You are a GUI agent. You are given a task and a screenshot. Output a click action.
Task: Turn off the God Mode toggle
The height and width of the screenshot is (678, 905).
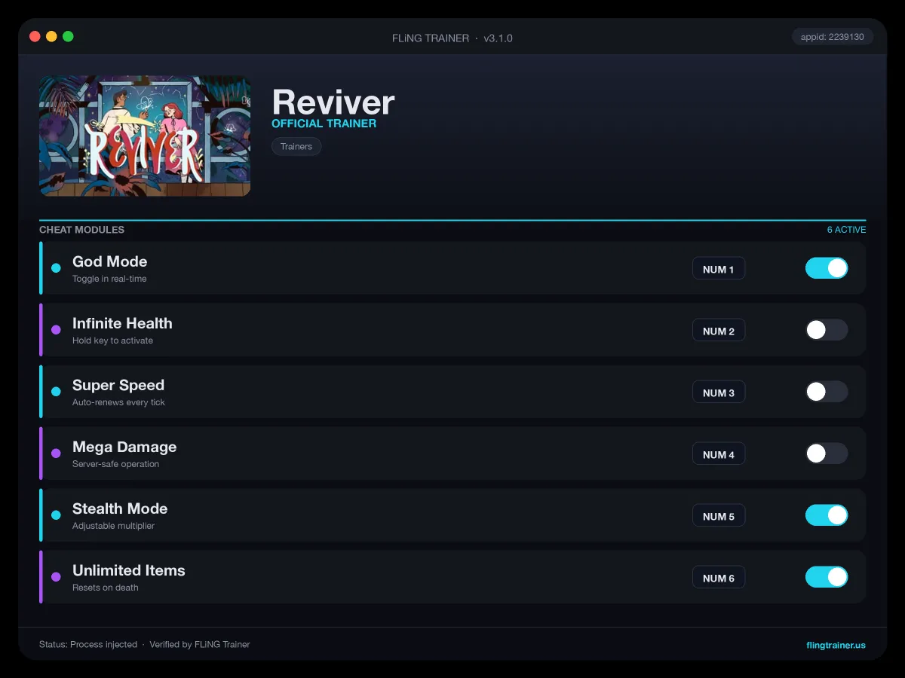[x=827, y=268]
